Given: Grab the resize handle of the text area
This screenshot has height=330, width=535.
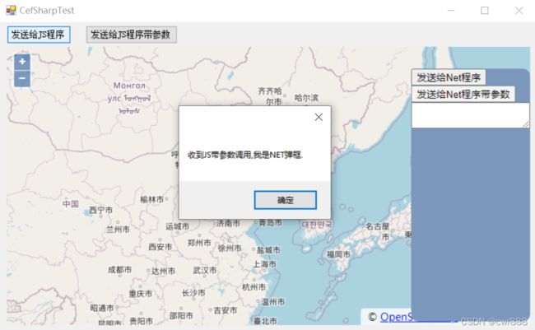Looking at the screenshot, I should click(x=526, y=124).
